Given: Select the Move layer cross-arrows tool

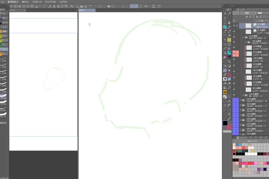Looking at the screenshot, I should point(225,18).
